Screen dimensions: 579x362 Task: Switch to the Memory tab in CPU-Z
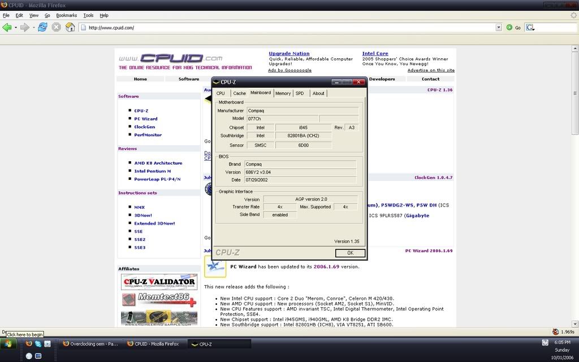click(x=283, y=93)
